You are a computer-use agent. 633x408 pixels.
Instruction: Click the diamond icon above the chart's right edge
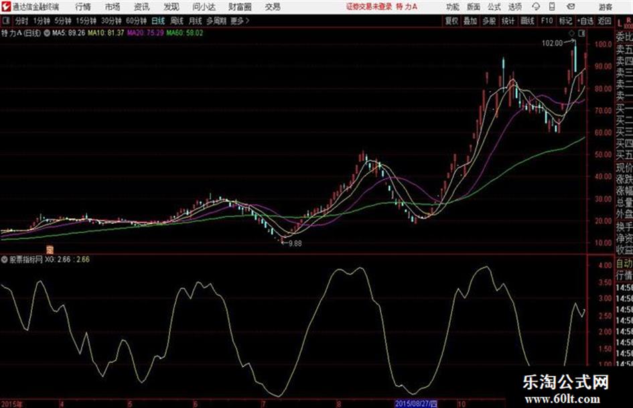(x=571, y=33)
